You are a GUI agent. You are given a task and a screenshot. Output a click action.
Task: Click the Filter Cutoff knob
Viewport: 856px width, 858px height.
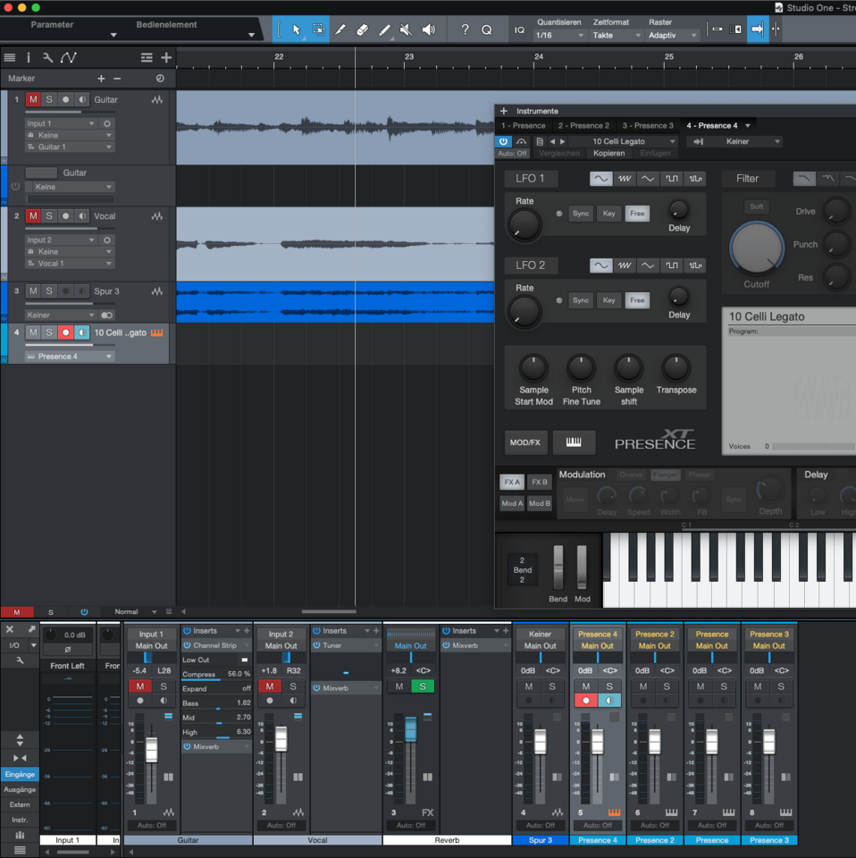757,248
